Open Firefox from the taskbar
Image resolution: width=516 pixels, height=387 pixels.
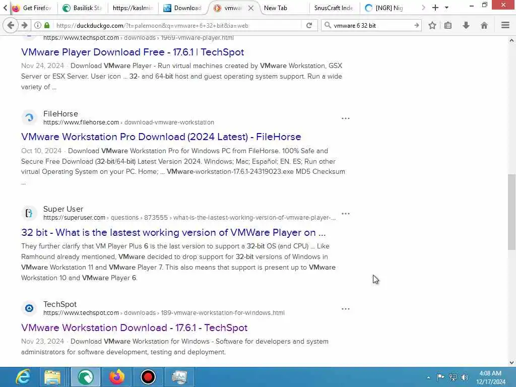[x=117, y=377]
